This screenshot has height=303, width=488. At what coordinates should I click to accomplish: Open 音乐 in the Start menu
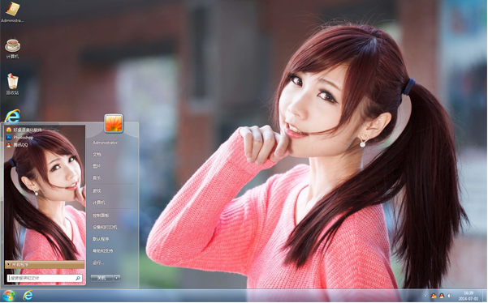(97, 178)
